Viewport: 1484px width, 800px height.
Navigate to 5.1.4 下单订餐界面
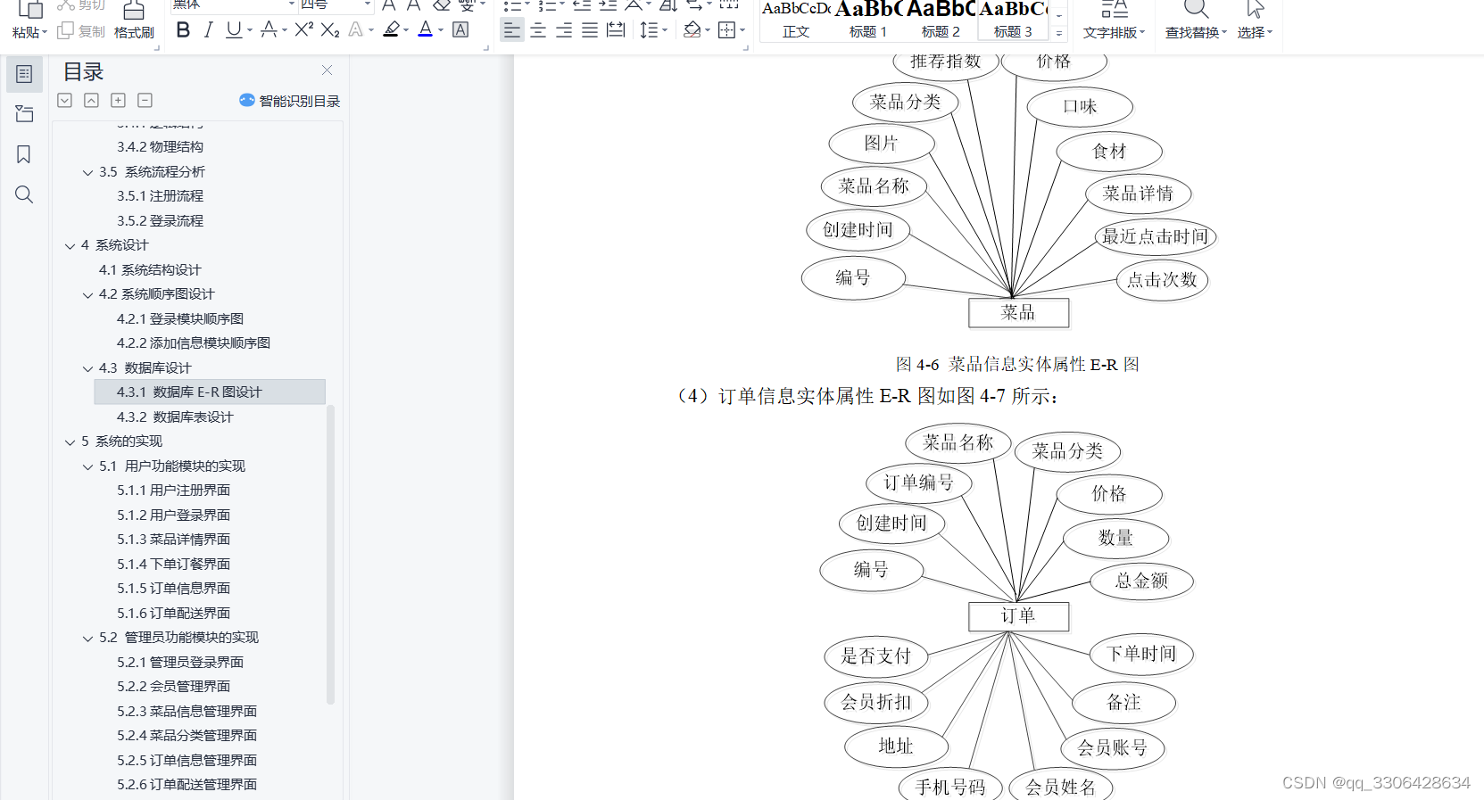tap(173, 564)
